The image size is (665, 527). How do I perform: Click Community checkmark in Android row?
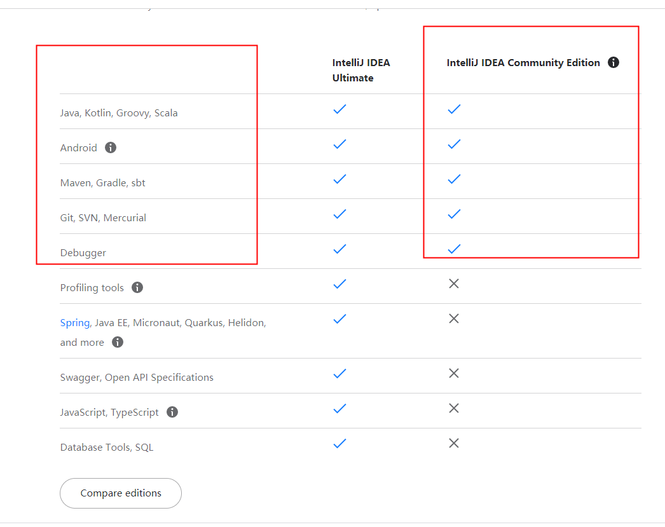[x=454, y=144]
